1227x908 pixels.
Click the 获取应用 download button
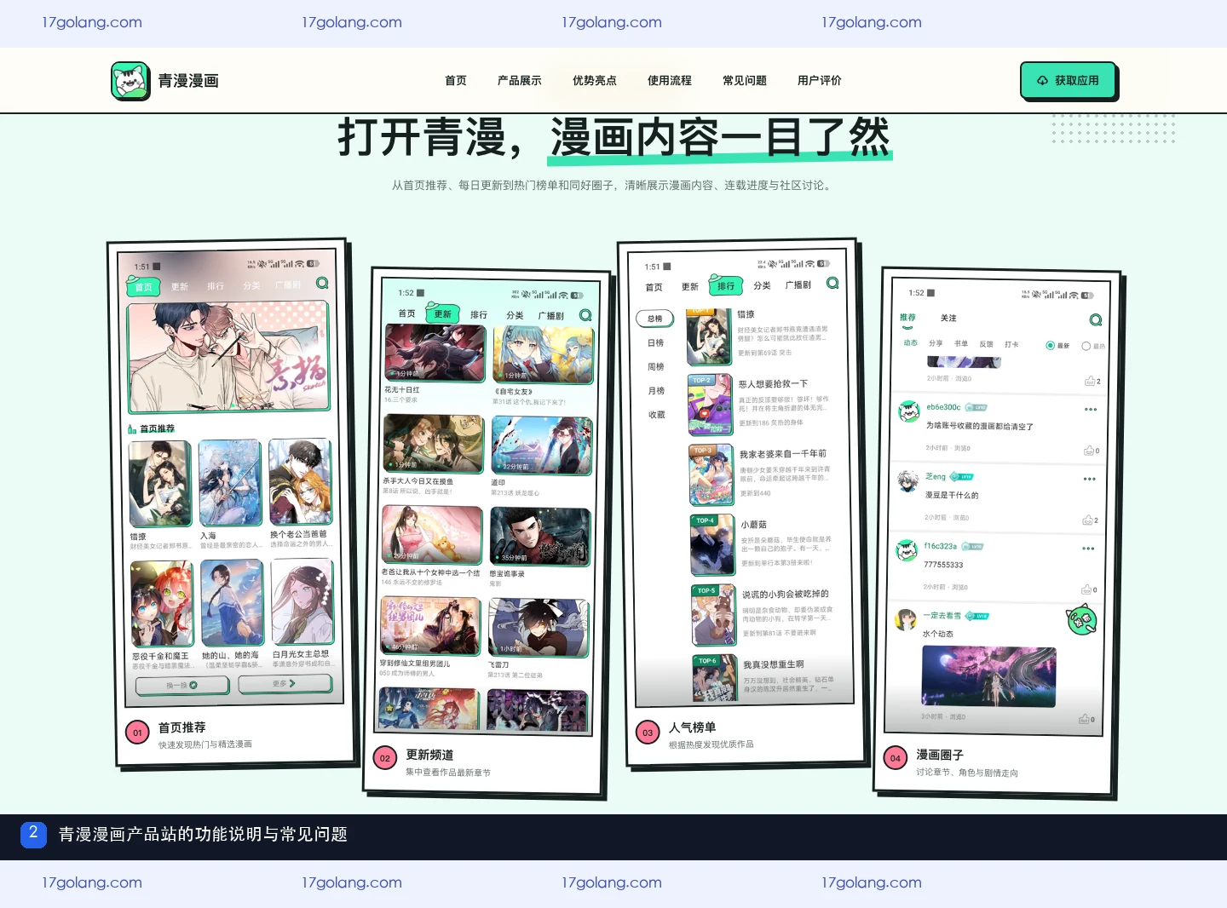(x=1068, y=80)
